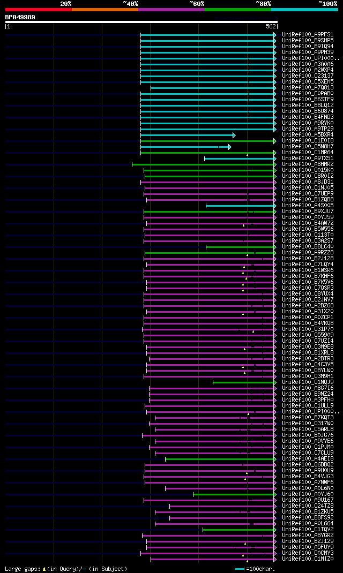Select the UniRef100_D0CMY3 label
The height and width of the screenshot is (573, 343).
(308, 553)
